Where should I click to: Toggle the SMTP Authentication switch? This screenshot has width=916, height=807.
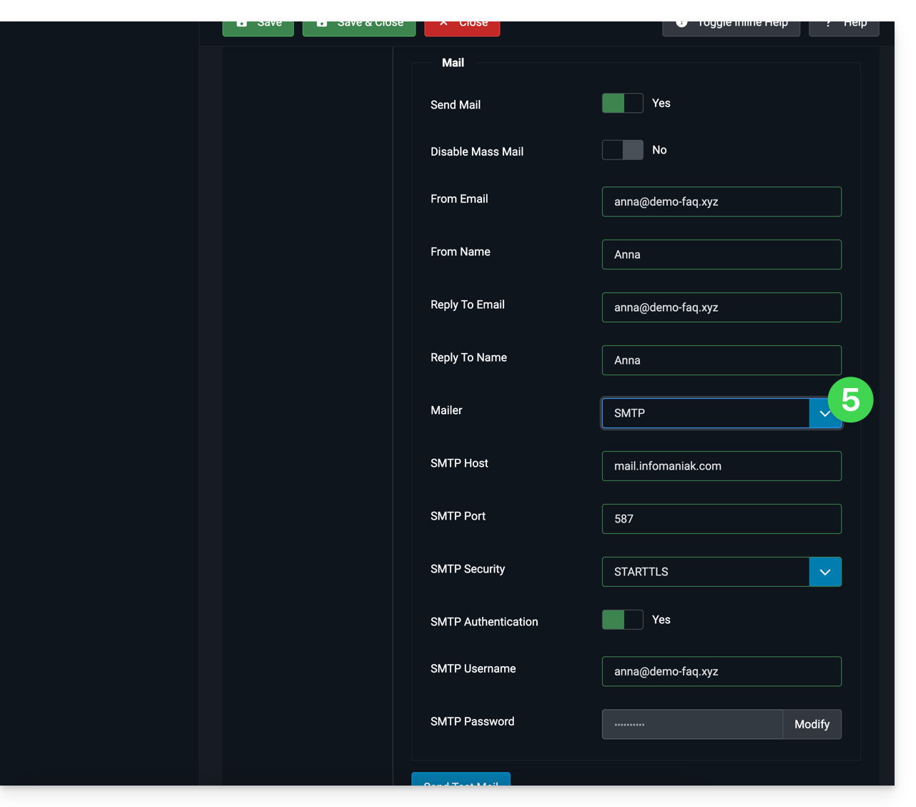click(622, 620)
